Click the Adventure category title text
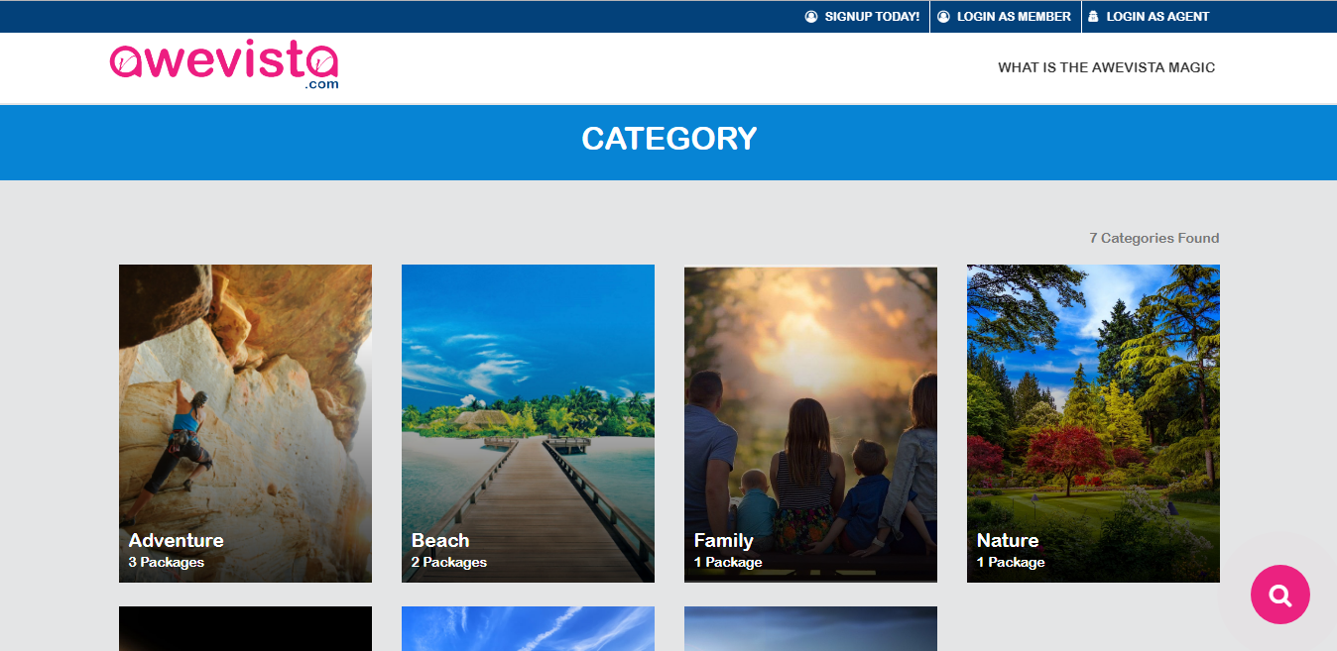The height and width of the screenshot is (651, 1337). click(x=177, y=540)
